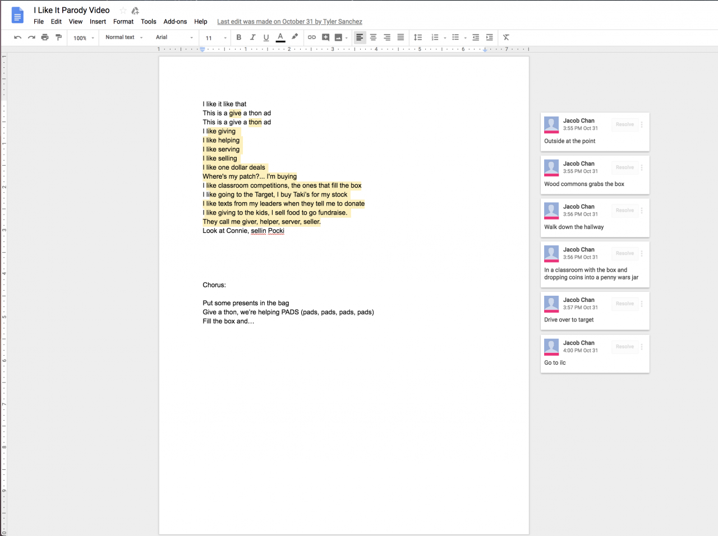
Task: Insert an image via the toolbar
Action: point(338,38)
